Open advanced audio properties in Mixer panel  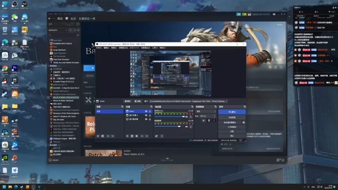coord(156,136)
